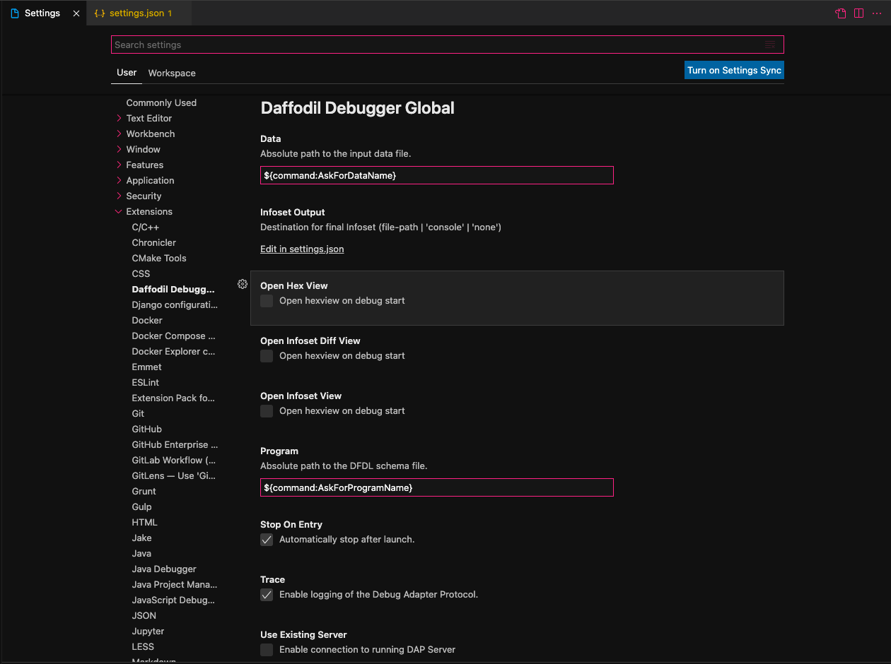Screen dimensions: 891x664
Task: Open ESLint extension settings
Action: 146,382
